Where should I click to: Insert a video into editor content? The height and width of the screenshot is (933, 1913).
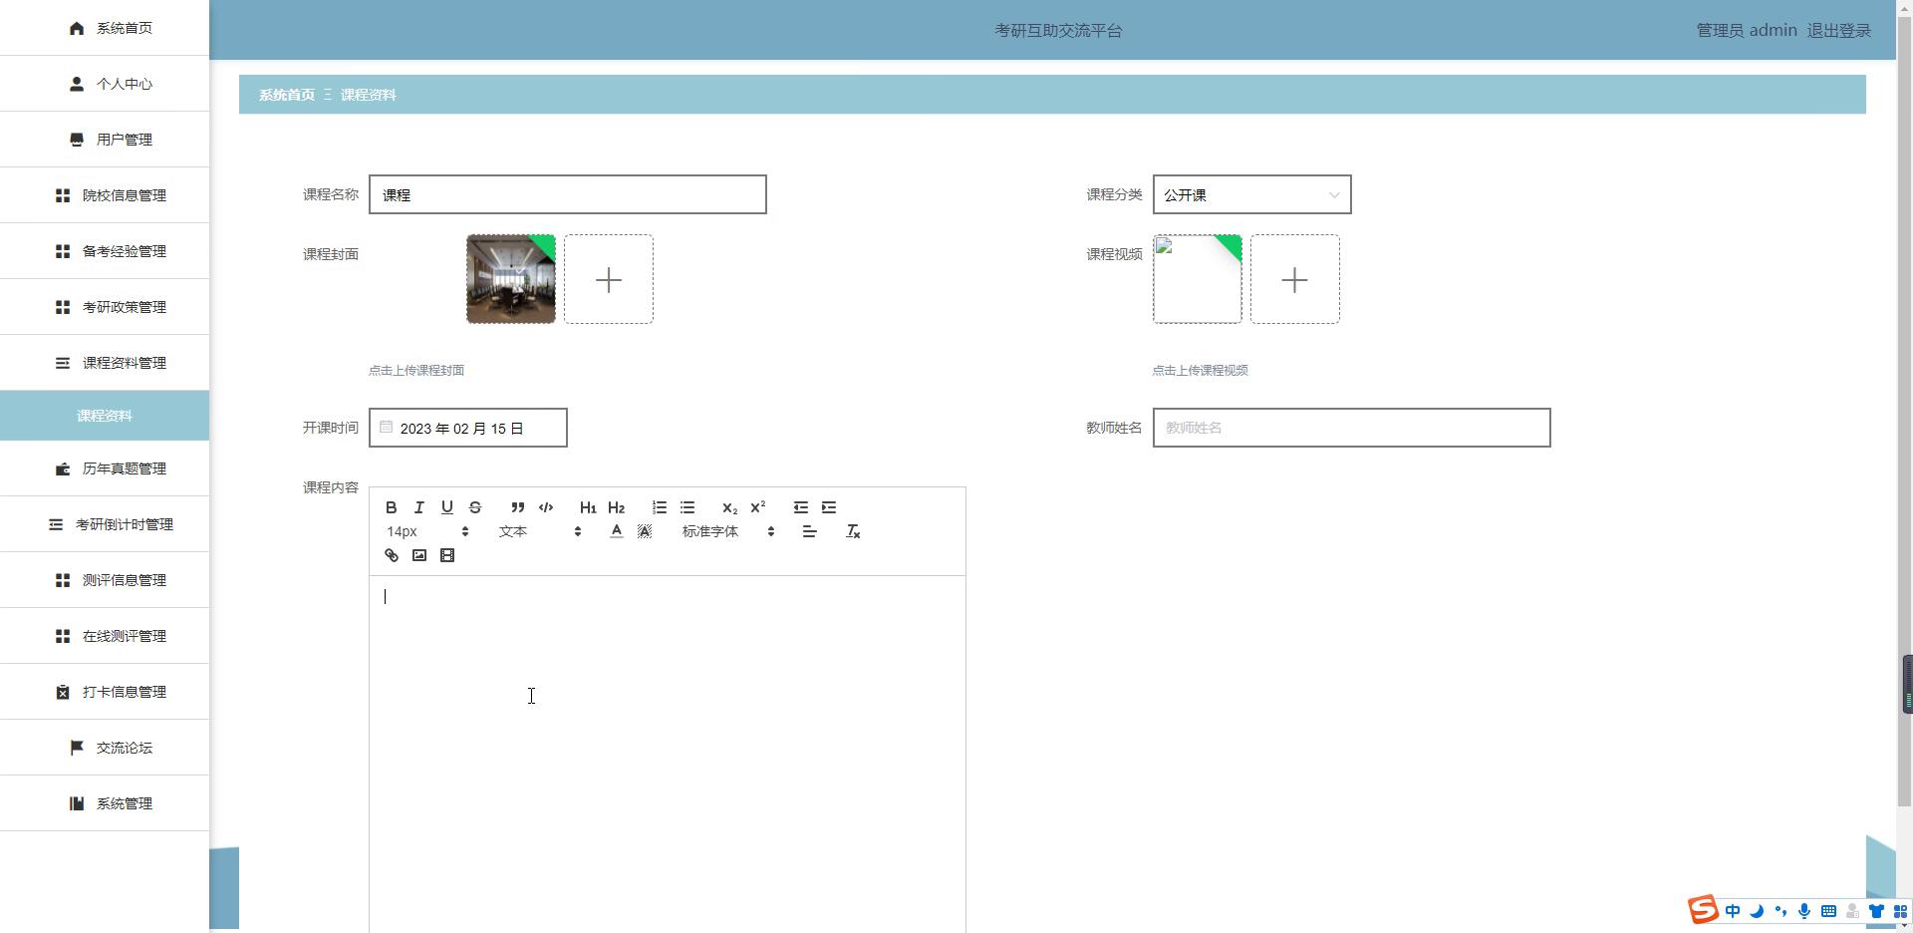click(x=447, y=555)
